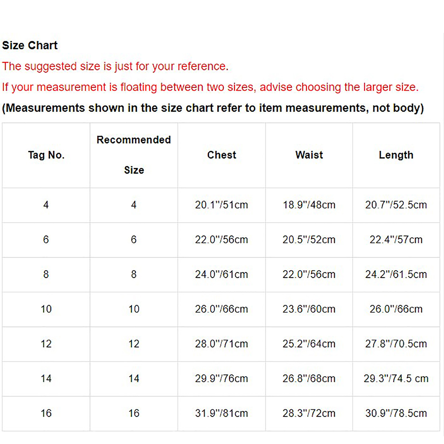Click the bold item measurements note
The image size is (444, 444).
[x=213, y=108]
